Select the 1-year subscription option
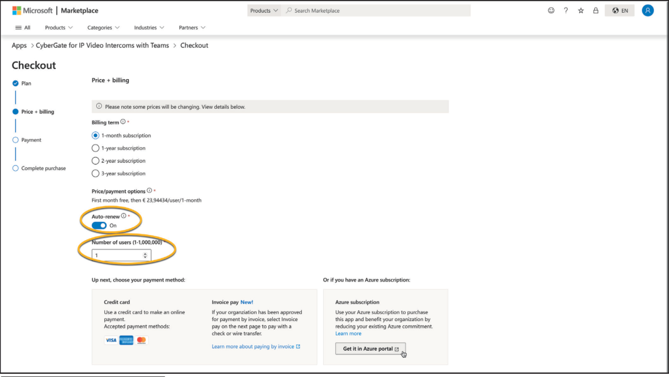The image size is (669, 377). point(96,148)
